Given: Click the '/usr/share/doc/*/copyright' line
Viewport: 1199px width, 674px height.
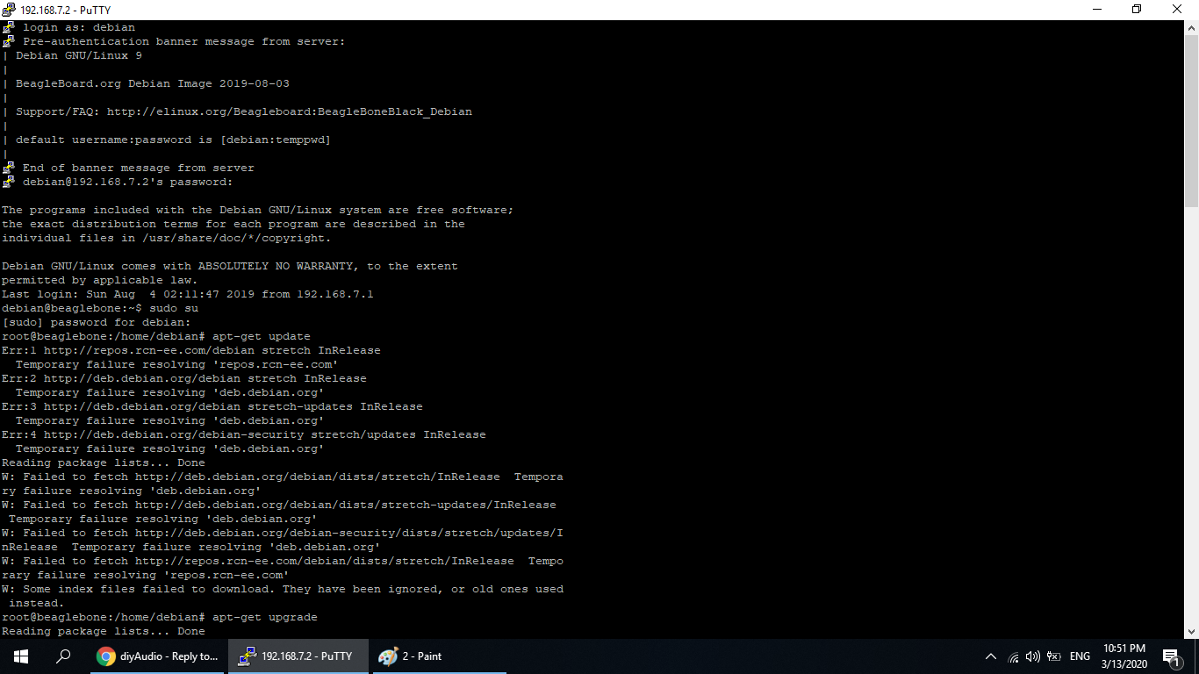Looking at the screenshot, I should [167, 238].
